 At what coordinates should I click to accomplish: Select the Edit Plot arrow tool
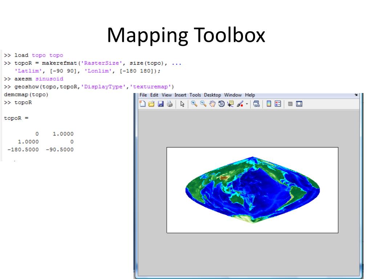point(182,104)
